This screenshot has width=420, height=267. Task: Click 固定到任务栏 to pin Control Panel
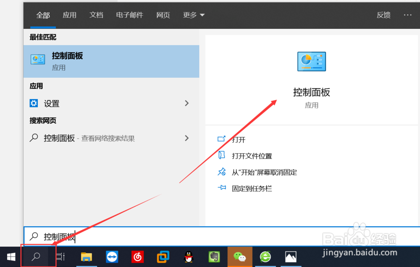click(x=252, y=188)
